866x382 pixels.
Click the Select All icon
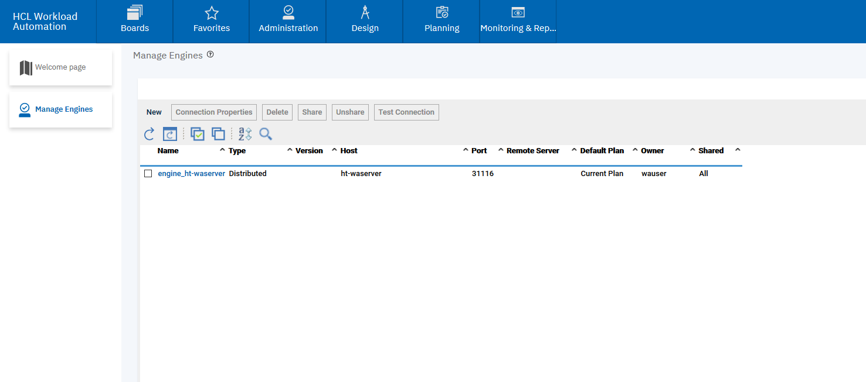pos(198,134)
